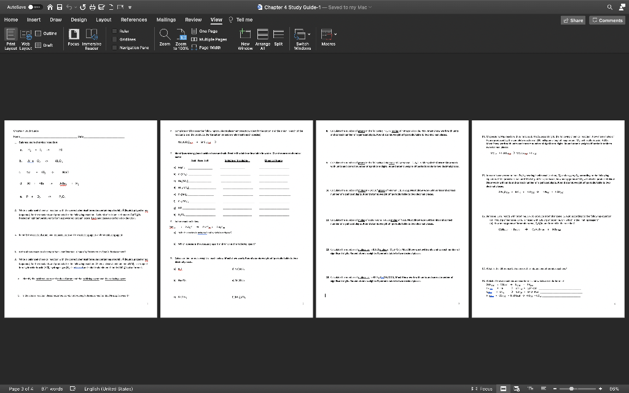Click the account profile icon
Image resolution: width=629 pixels, height=393 pixels.
[x=622, y=7]
